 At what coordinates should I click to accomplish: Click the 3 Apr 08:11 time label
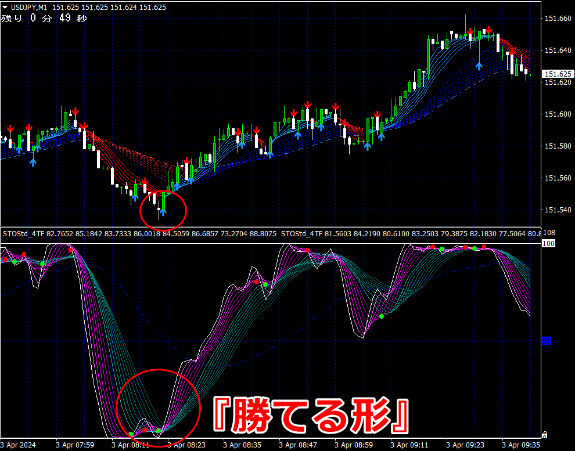pyautogui.click(x=131, y=445)
